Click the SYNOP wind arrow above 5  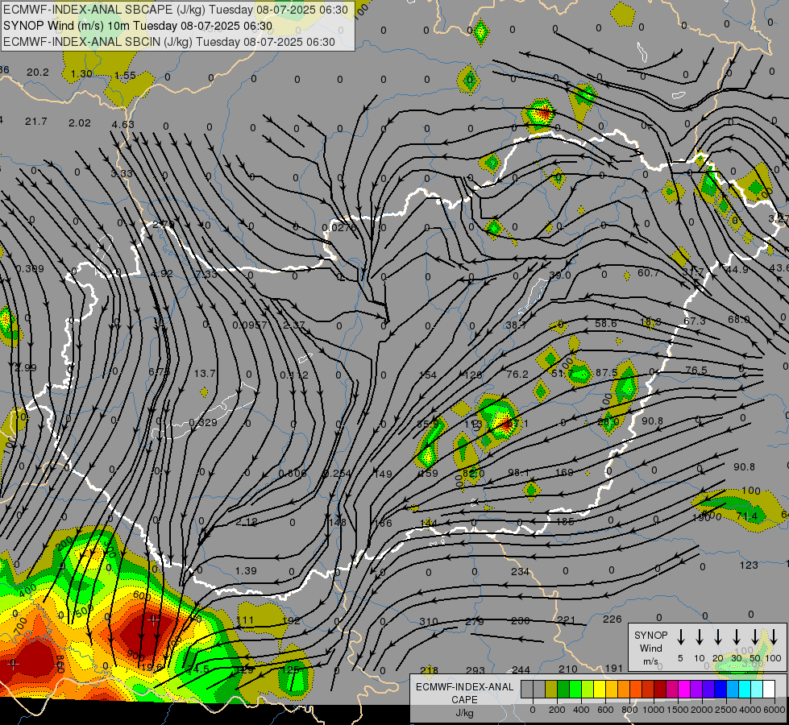pyautogui.click(x=680, y=637)
